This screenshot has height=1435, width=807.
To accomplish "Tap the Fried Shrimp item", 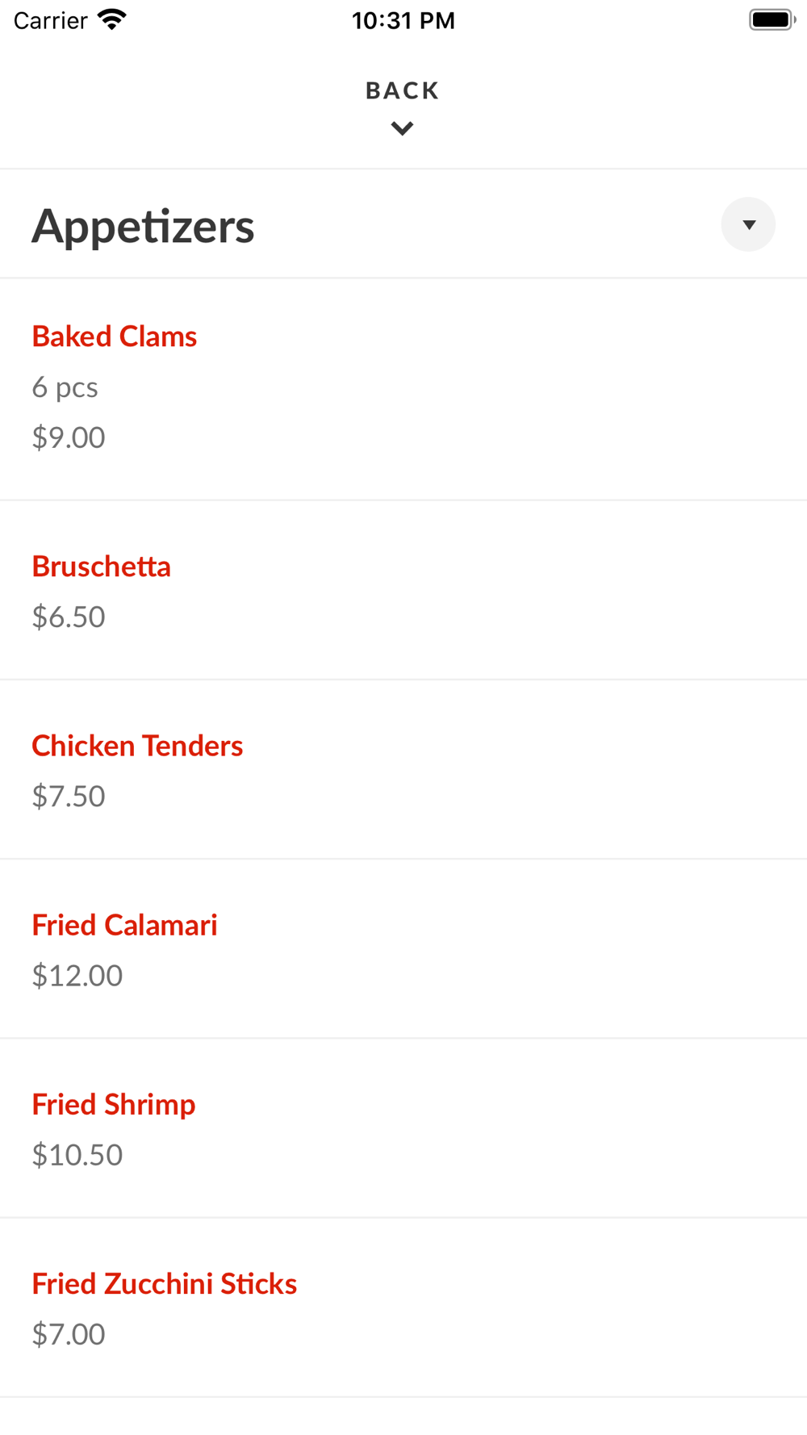I will pyautogui.click(x=114, y=1104).
